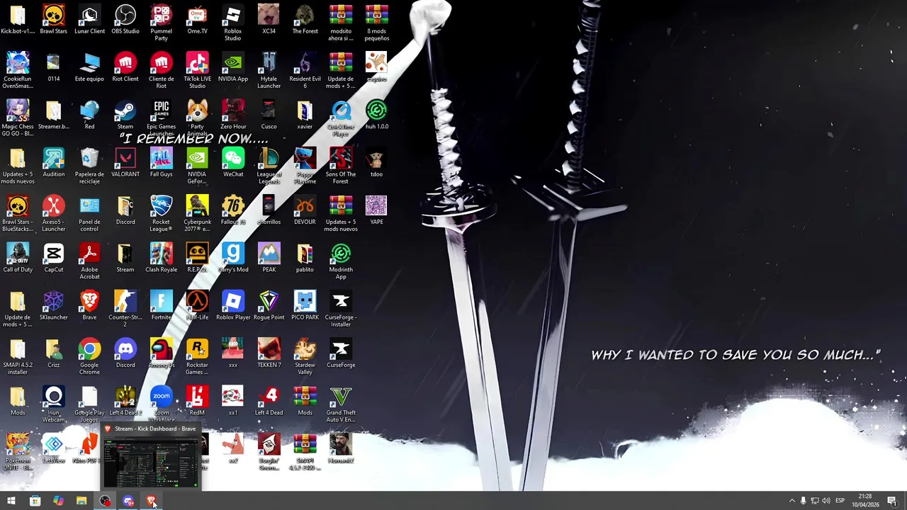Select the Papelera de reciclaje icon
Screen dimensions: 907x510
(89, 165)
